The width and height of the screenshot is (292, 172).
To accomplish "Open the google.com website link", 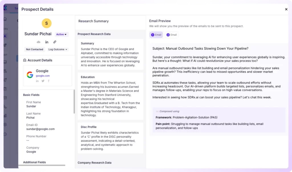I will pyautogui.click(x=43, y=76).
